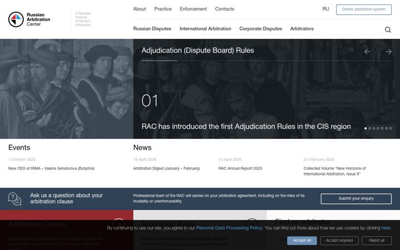The width and height of the screenshot is (400, 250).
Task: Open Collected Volume New Horizons news item
Action: (x=334, y=171)
